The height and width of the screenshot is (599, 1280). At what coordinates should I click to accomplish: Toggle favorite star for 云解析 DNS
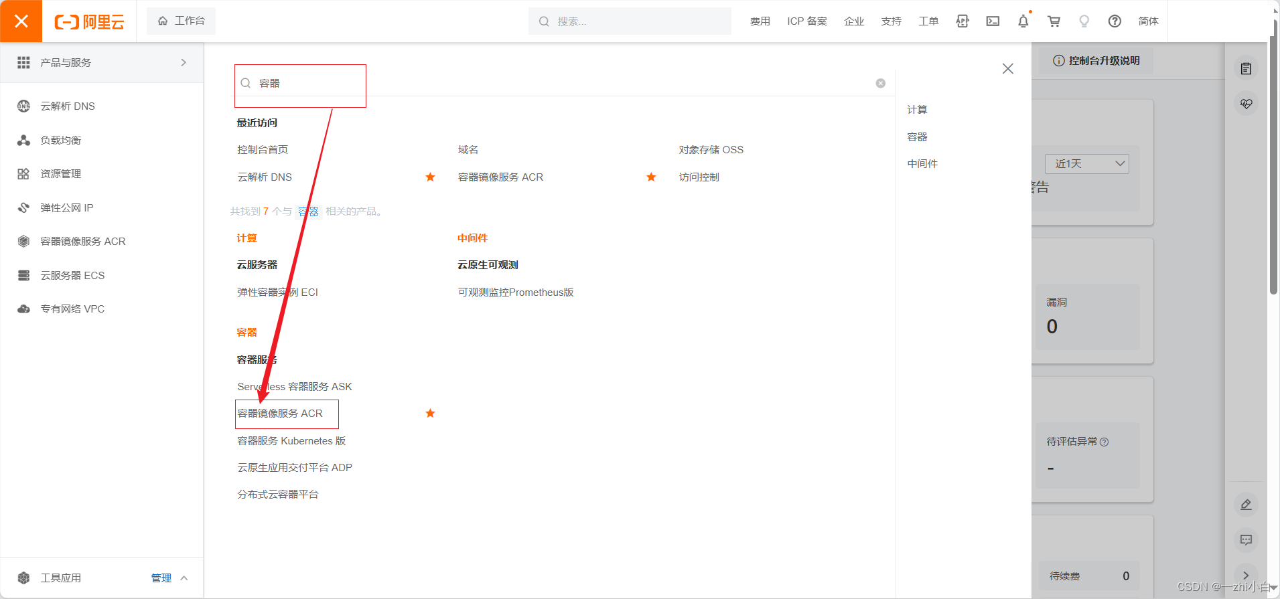click(430, 177)
